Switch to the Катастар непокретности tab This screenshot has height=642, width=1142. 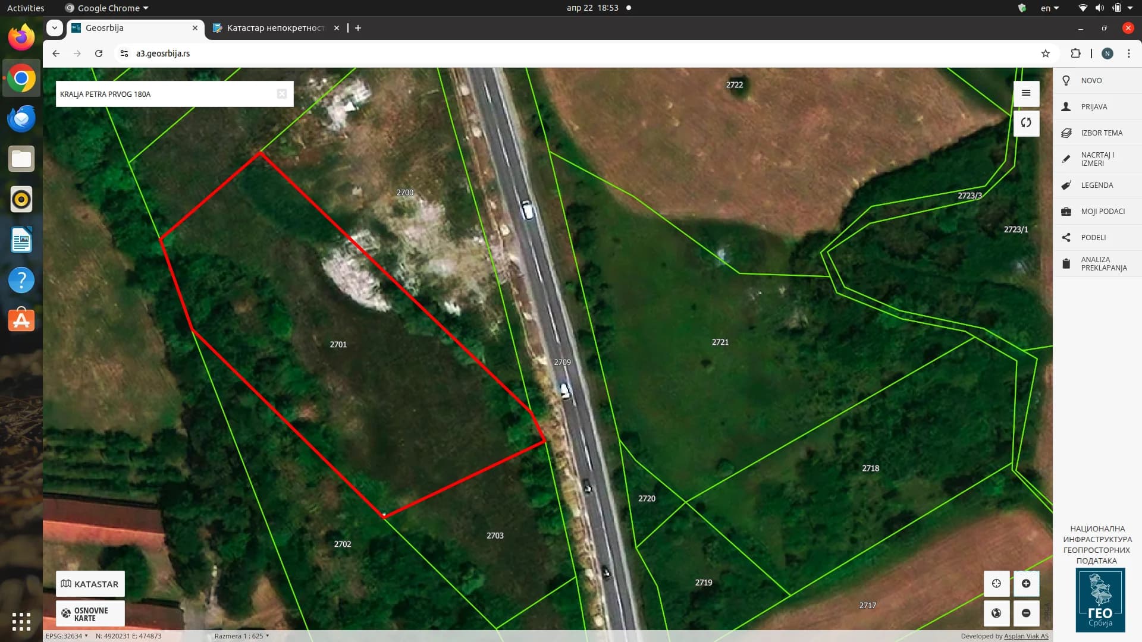pyautogui.click(x=275, y=28)
